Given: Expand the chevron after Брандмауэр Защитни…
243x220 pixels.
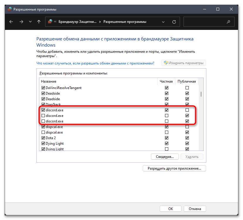Looking at the screenshot, I should [100, 22].
